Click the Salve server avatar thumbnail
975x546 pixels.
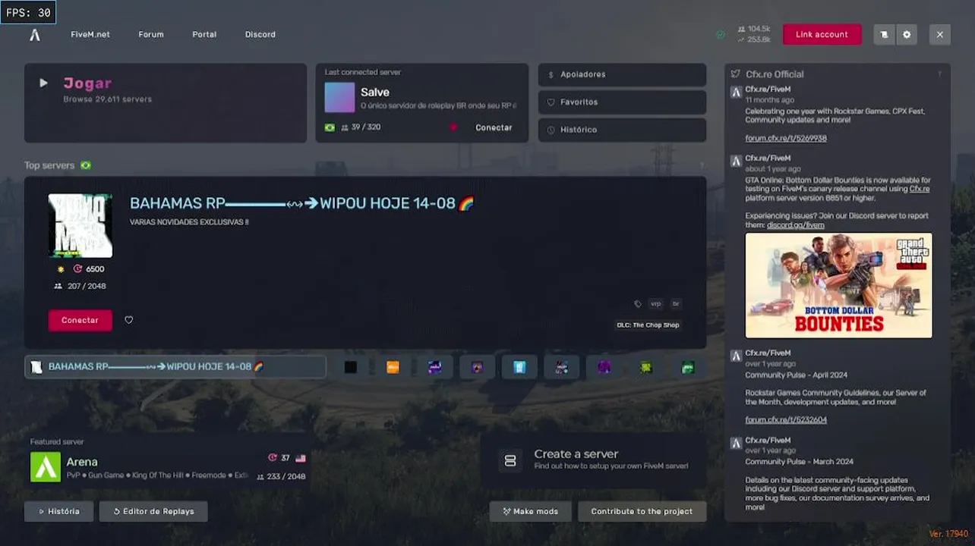339,97
